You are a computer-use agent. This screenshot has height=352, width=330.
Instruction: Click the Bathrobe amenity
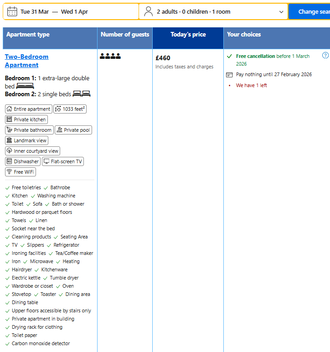tap(60, 187)
